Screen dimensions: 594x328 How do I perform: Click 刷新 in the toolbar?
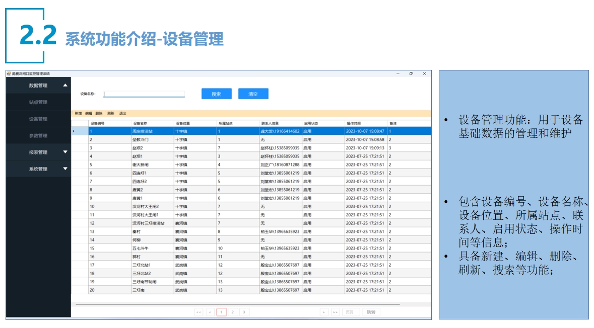[111, 113]
